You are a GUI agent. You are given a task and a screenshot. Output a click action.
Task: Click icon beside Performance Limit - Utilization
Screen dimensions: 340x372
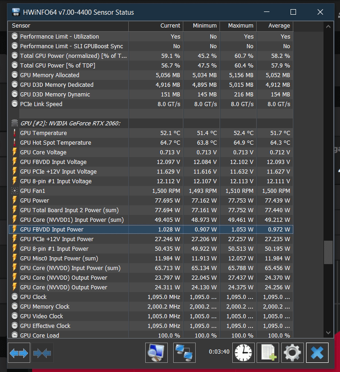(x=15, y=36)
